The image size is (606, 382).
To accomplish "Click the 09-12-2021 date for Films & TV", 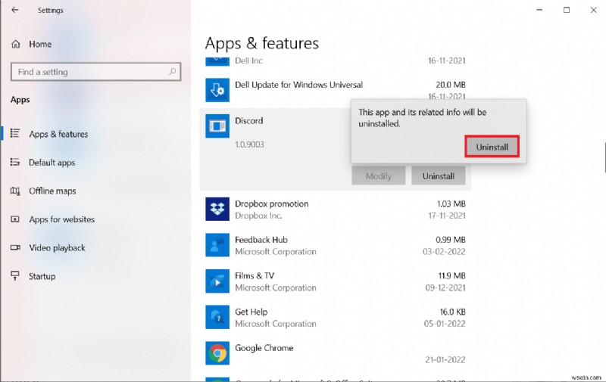I will (x=445, y=287).
